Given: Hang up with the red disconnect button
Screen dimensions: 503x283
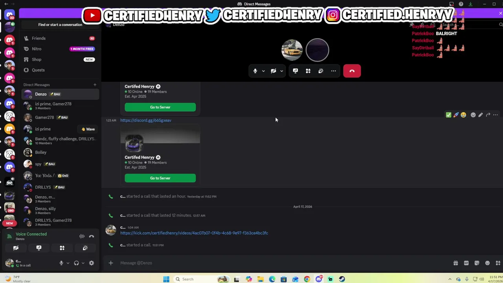Looking at the screenshot, I should point(352,71).
